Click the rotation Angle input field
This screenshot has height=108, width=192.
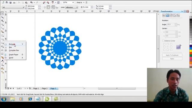click(x=170, y=25)
